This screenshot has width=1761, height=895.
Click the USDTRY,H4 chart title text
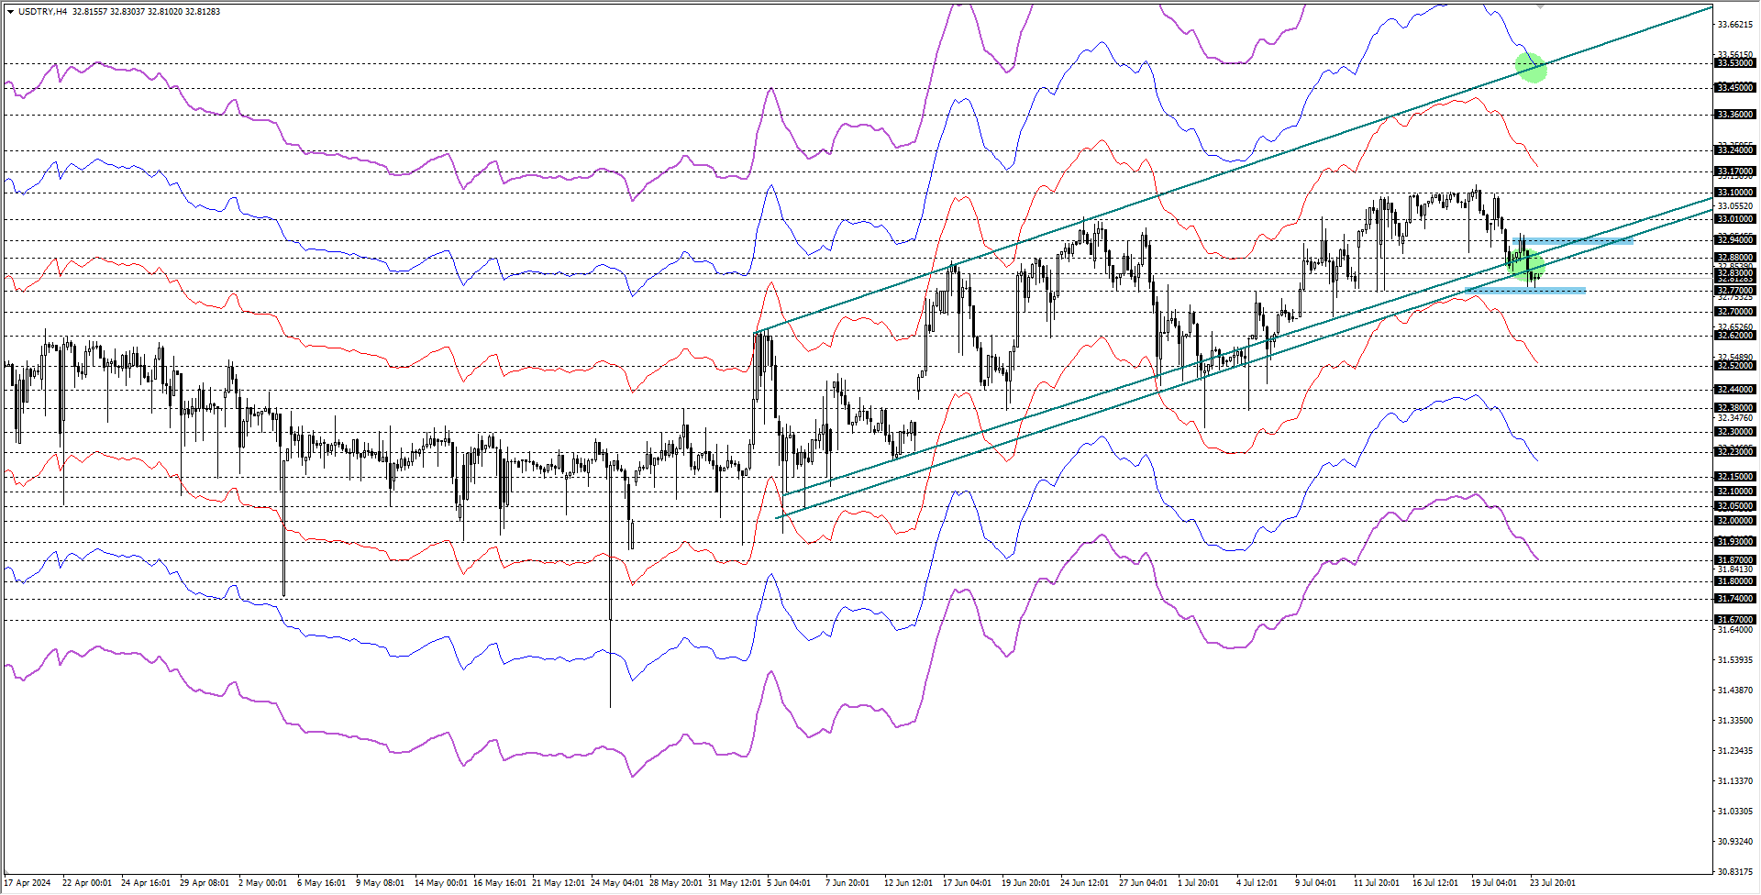(x=42, y=12)
